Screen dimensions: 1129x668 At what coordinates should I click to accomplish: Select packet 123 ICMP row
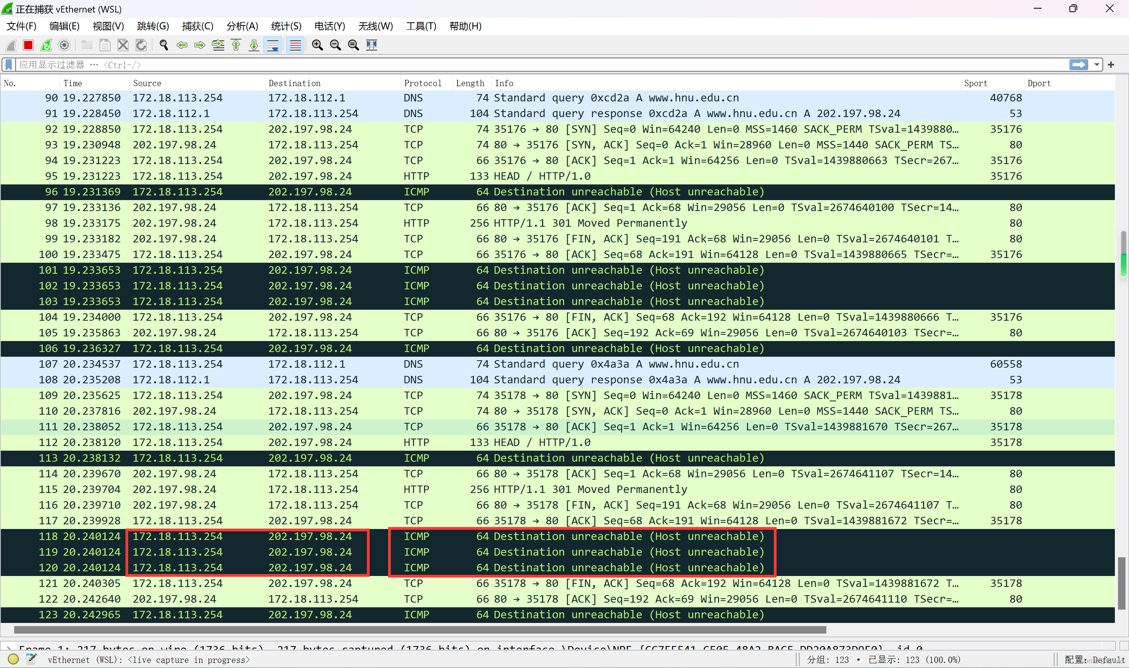click(x=558, y=615)
